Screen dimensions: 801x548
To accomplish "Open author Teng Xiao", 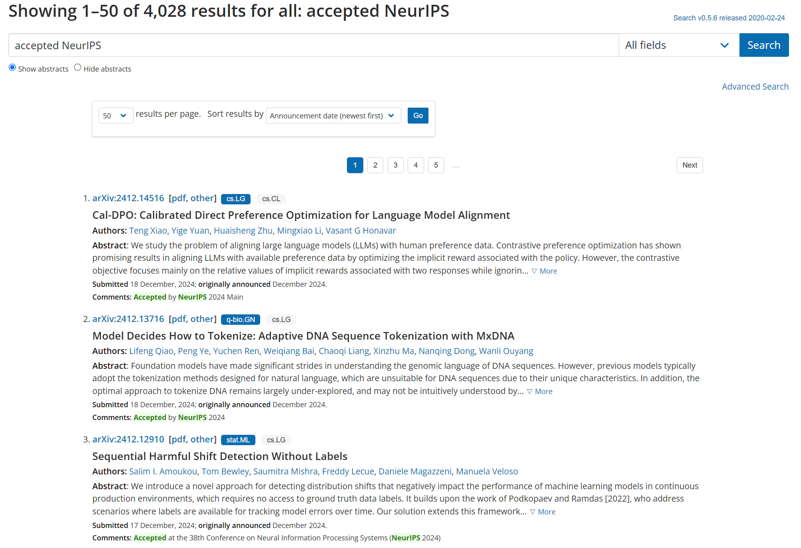I will (148, 230).
